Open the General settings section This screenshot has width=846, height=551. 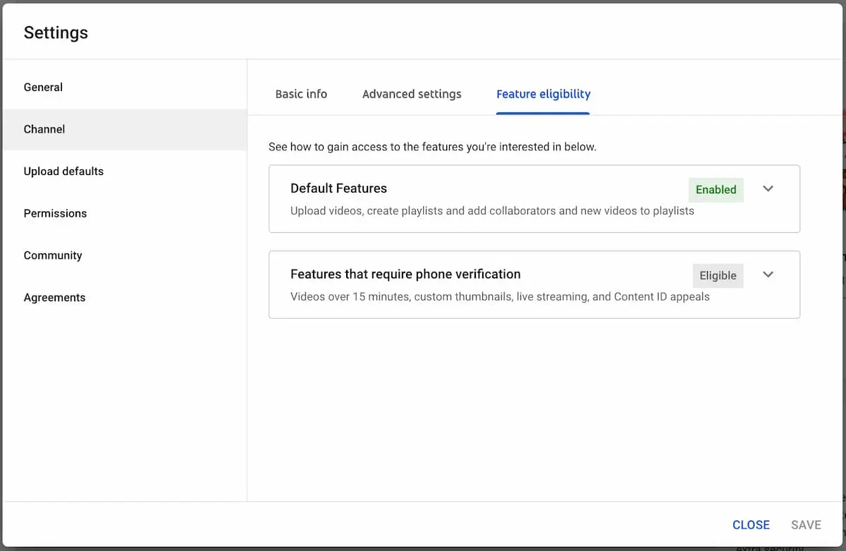click(43, 87)
